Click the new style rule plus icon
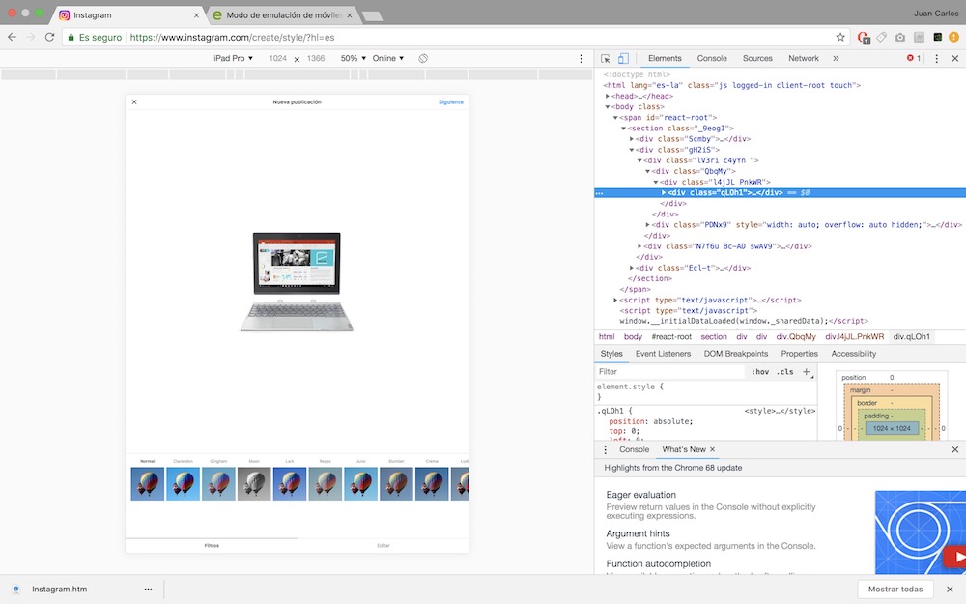Image resolution: width=966 pixels, height=604 pixels. pos(807,372)
